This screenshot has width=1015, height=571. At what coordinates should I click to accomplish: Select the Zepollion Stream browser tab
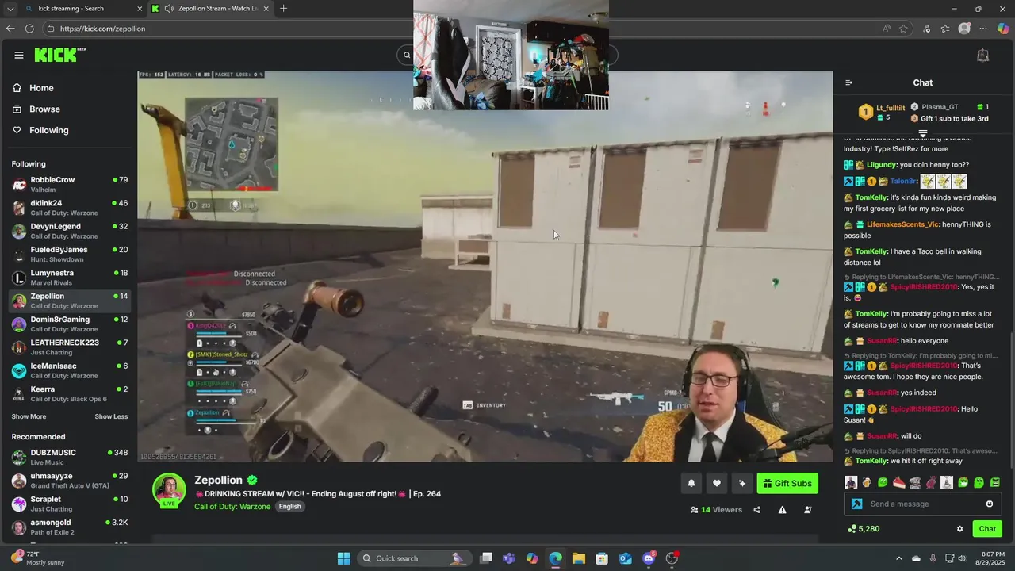[210, 9]
